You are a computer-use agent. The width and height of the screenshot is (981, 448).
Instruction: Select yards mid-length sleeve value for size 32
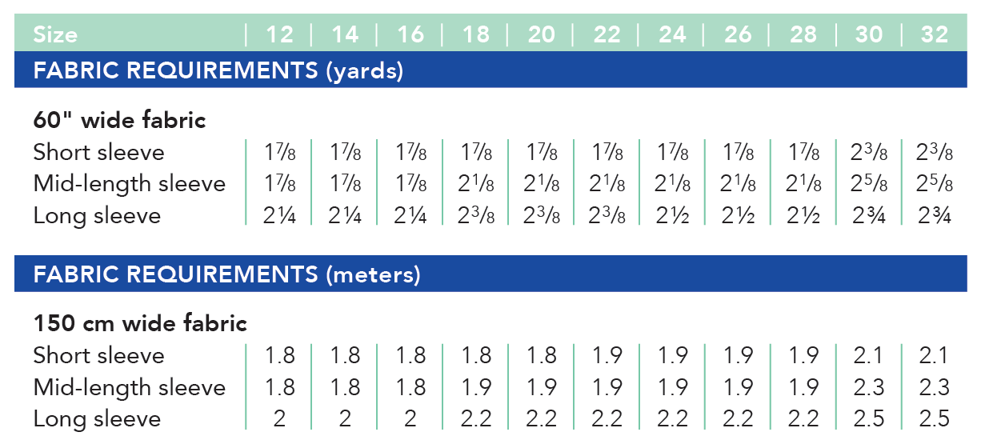935,184
